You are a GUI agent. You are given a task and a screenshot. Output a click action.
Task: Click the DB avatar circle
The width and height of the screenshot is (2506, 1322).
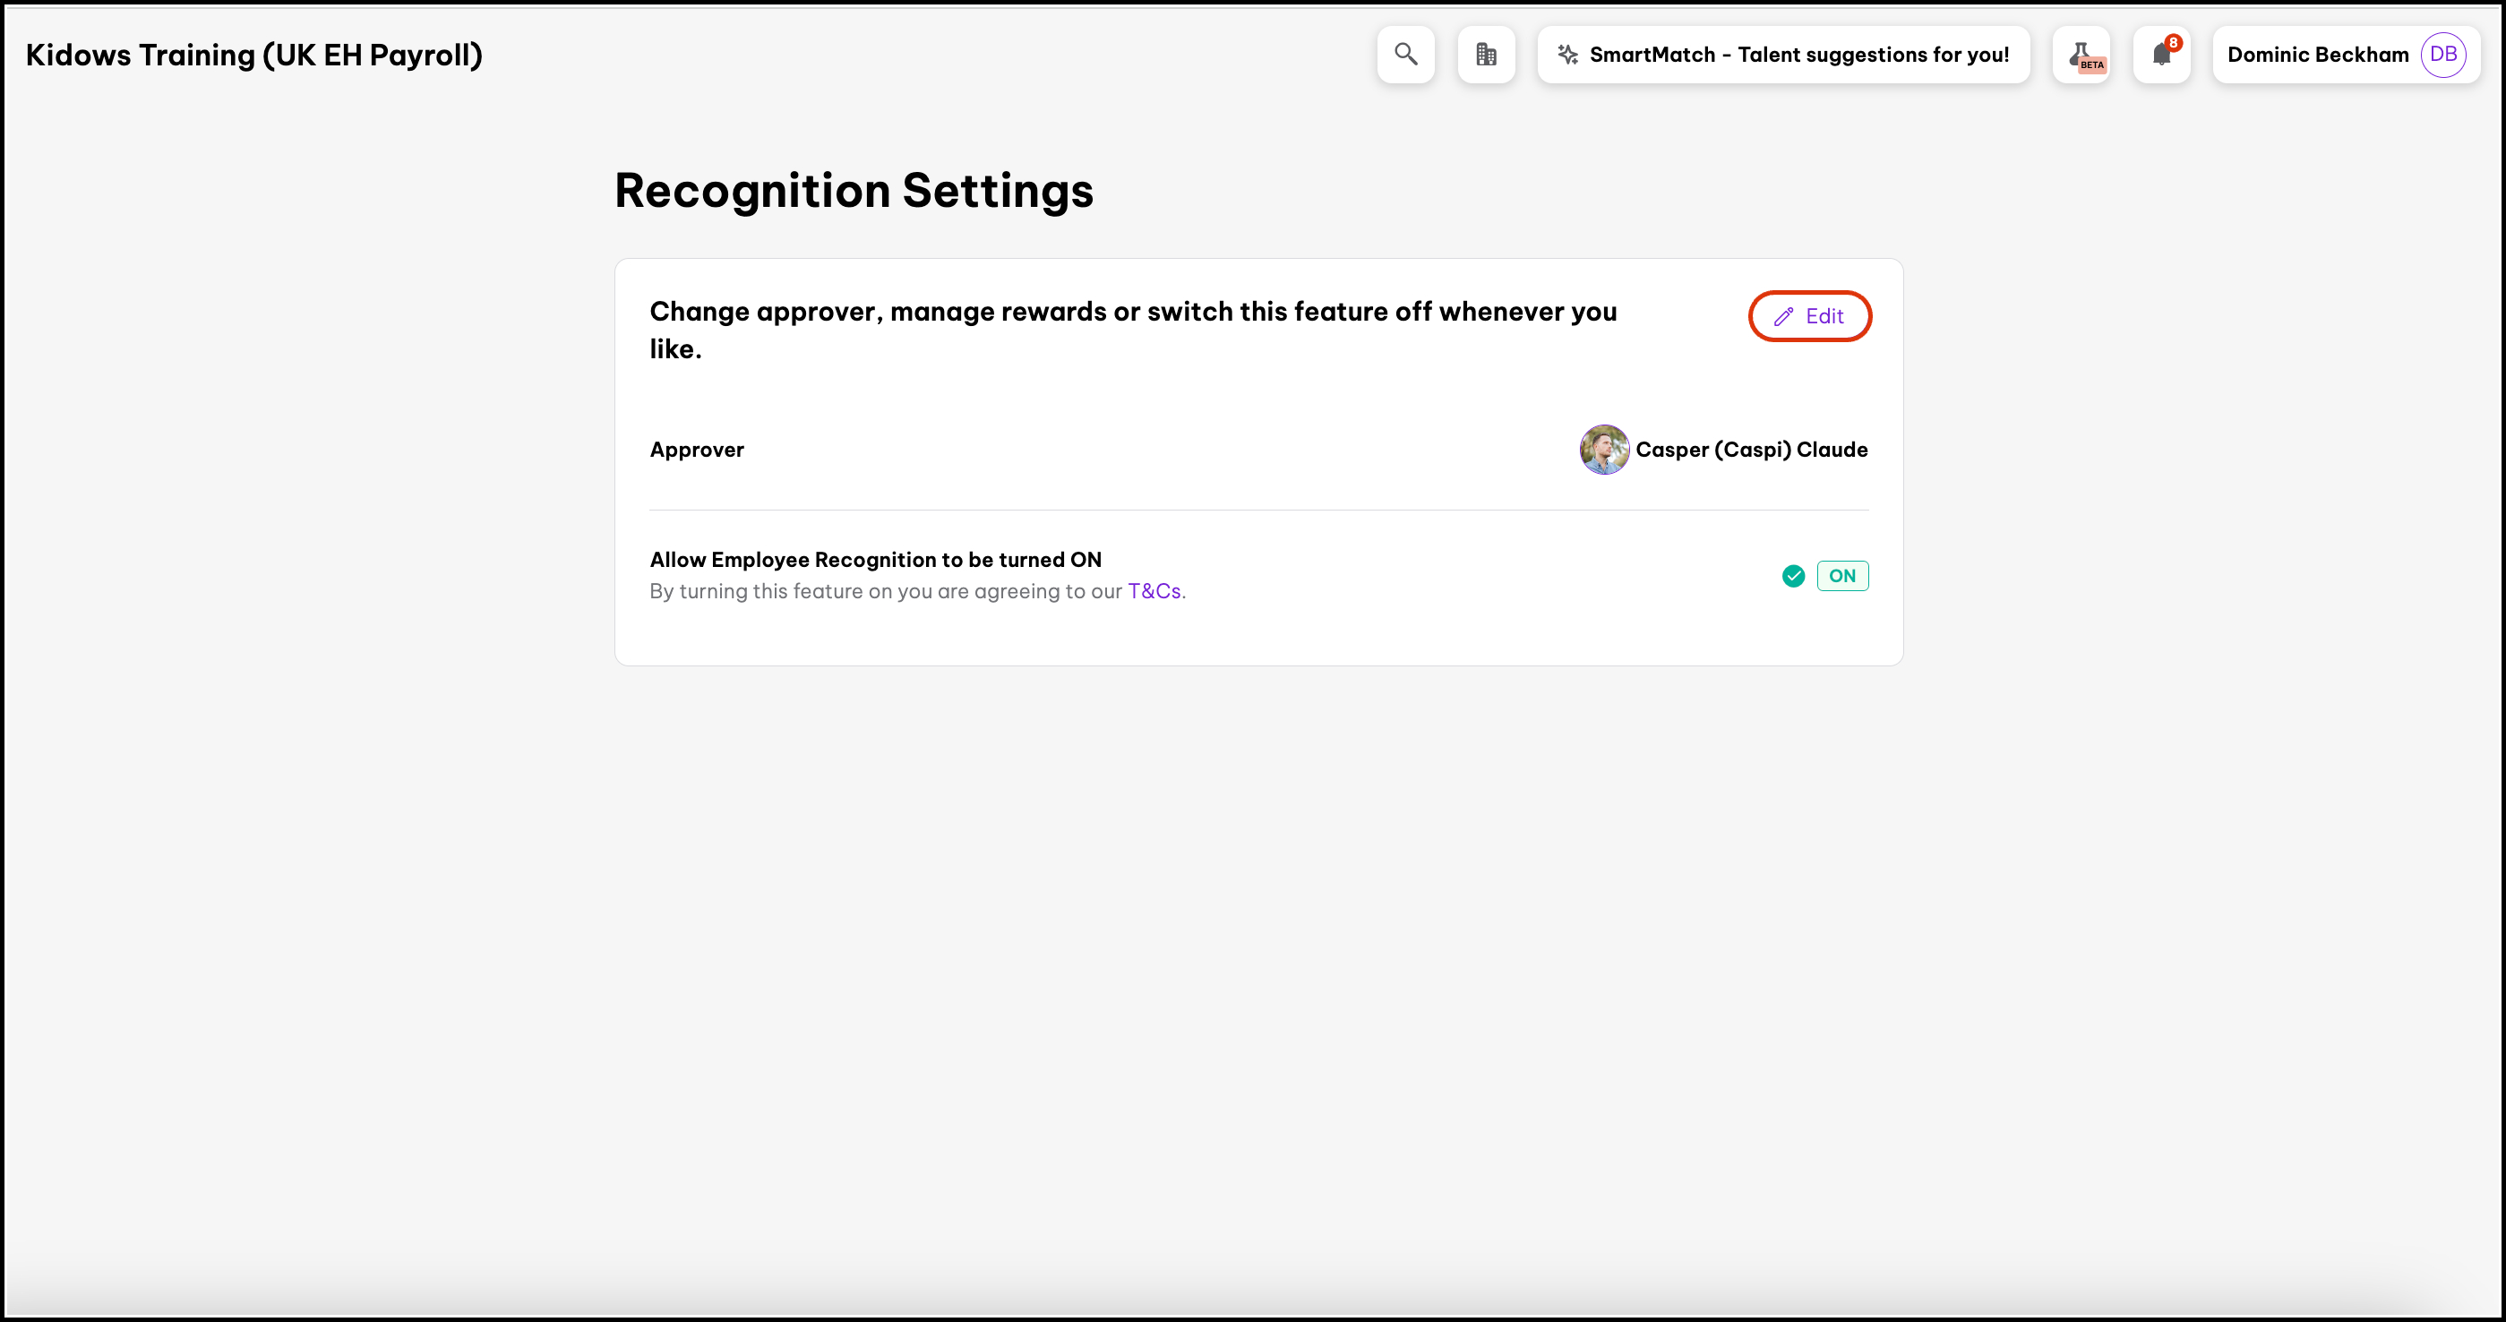(2442, 55)
